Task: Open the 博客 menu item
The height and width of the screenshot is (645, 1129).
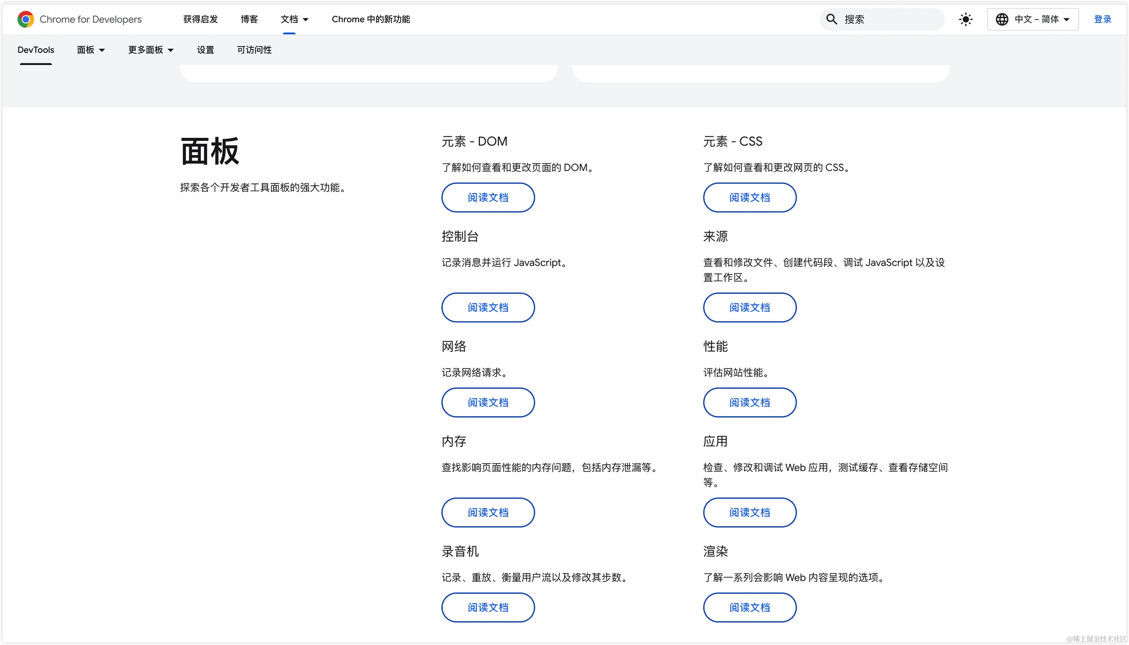Action: 249,19
